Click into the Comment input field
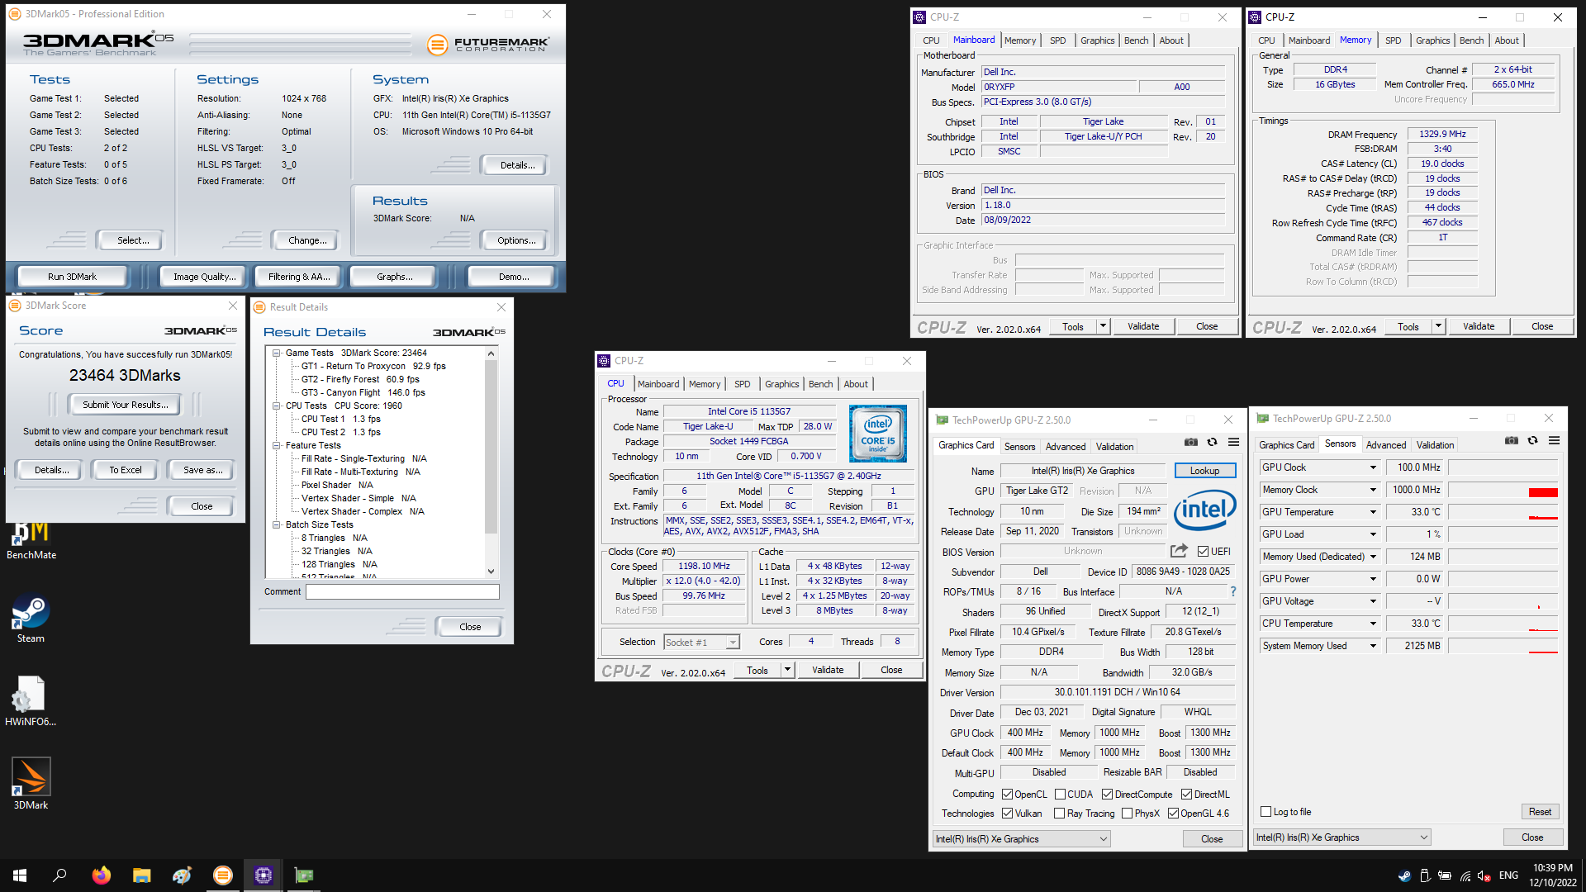 [x=402, y=592]
